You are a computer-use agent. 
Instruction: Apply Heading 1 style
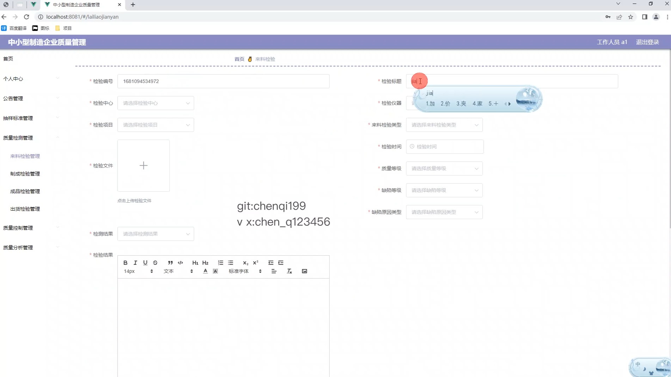(x=195, y=263)
